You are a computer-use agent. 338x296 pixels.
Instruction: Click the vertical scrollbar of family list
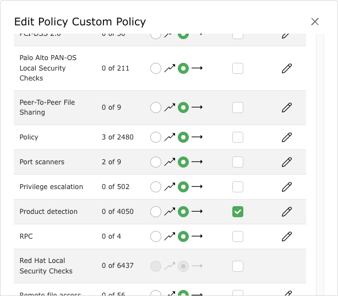tap(320, 165)
